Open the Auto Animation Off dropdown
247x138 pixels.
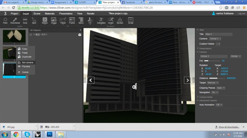(219, 105)
